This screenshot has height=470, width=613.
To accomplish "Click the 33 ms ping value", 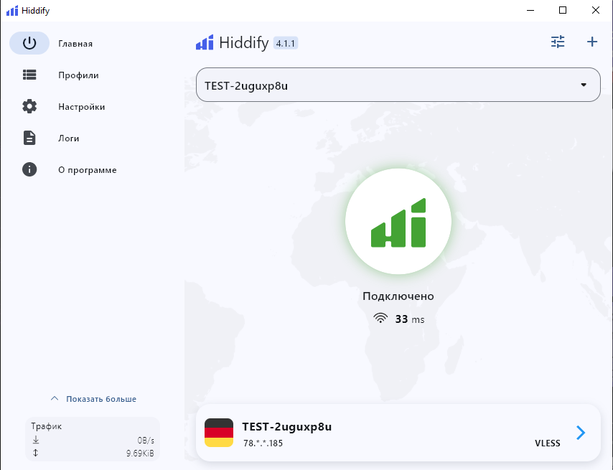I will 410,319.
